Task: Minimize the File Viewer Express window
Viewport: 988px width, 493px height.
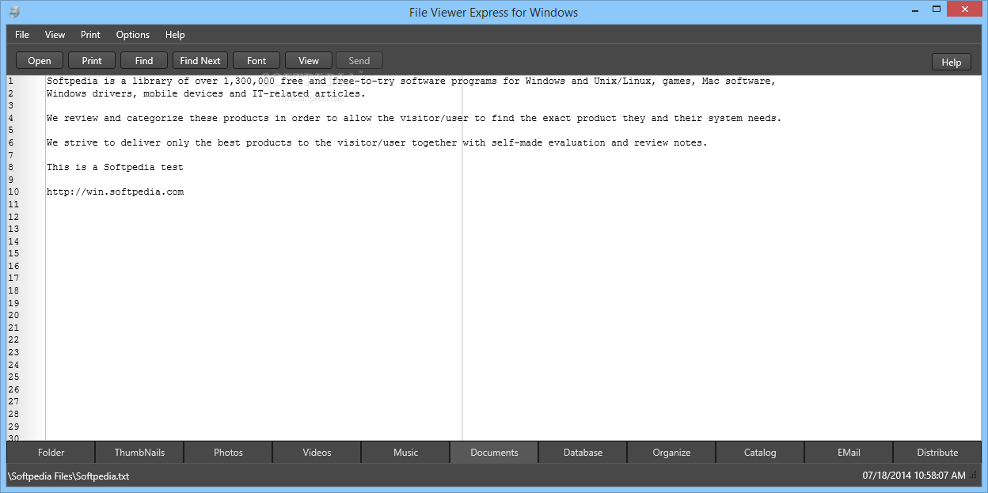Action: pyautogui.click(x=914, y=9)
